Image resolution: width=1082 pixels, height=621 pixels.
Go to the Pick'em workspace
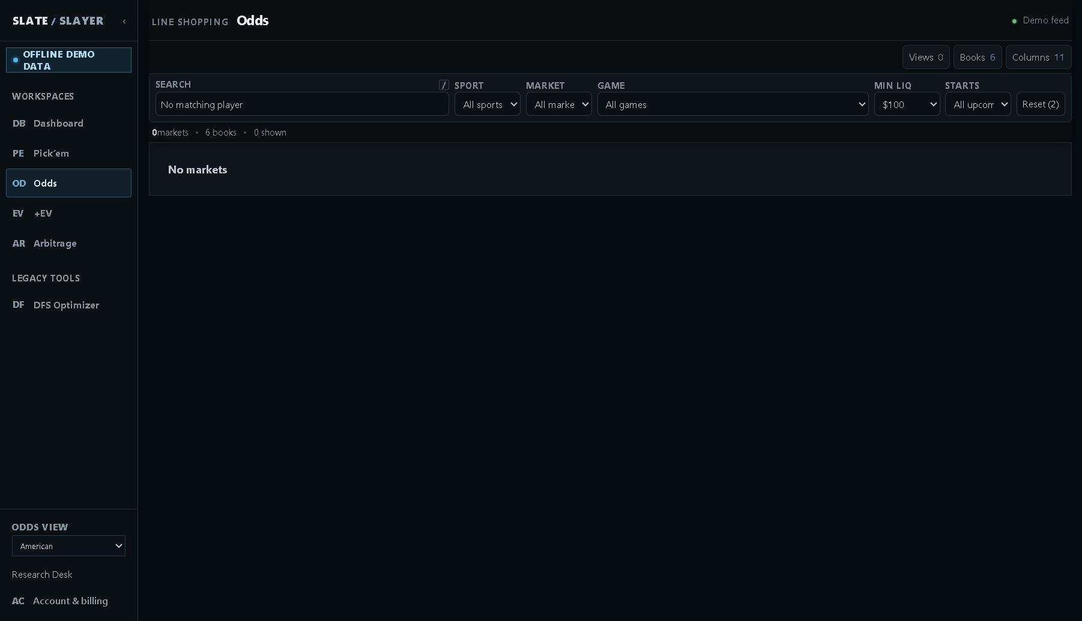(68, 153)
